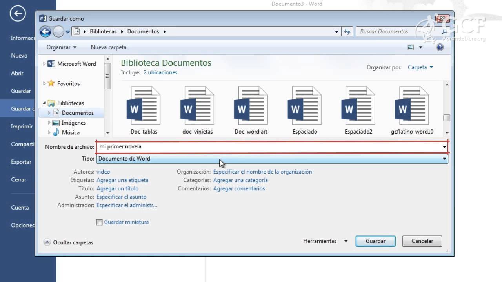Viewport: 502px width, 282px height.
Task: Click the dialog's back navigation arrow
Action: point(45,31)
